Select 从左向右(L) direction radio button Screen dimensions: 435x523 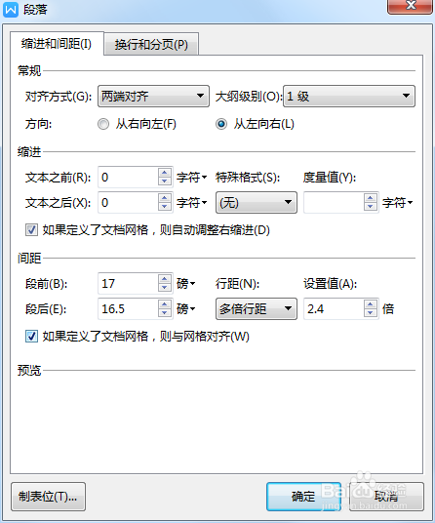coord(221,124)
